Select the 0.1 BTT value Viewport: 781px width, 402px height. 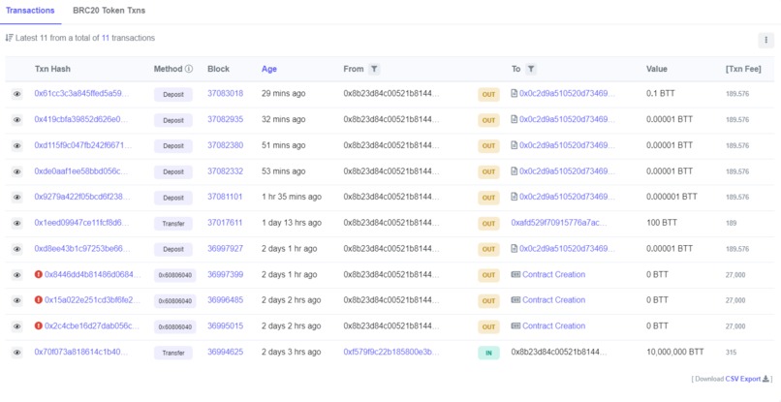point(661,93)
